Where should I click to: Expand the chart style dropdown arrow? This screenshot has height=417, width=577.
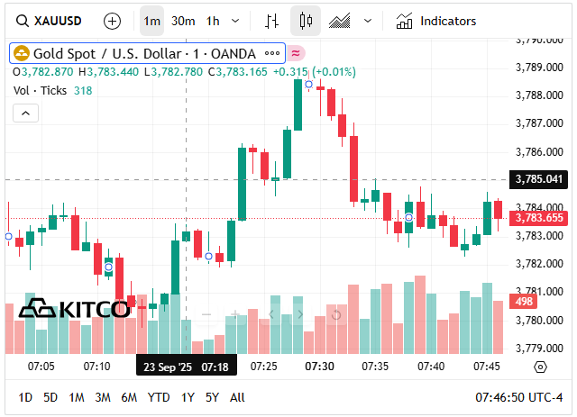tap(367, 20)
